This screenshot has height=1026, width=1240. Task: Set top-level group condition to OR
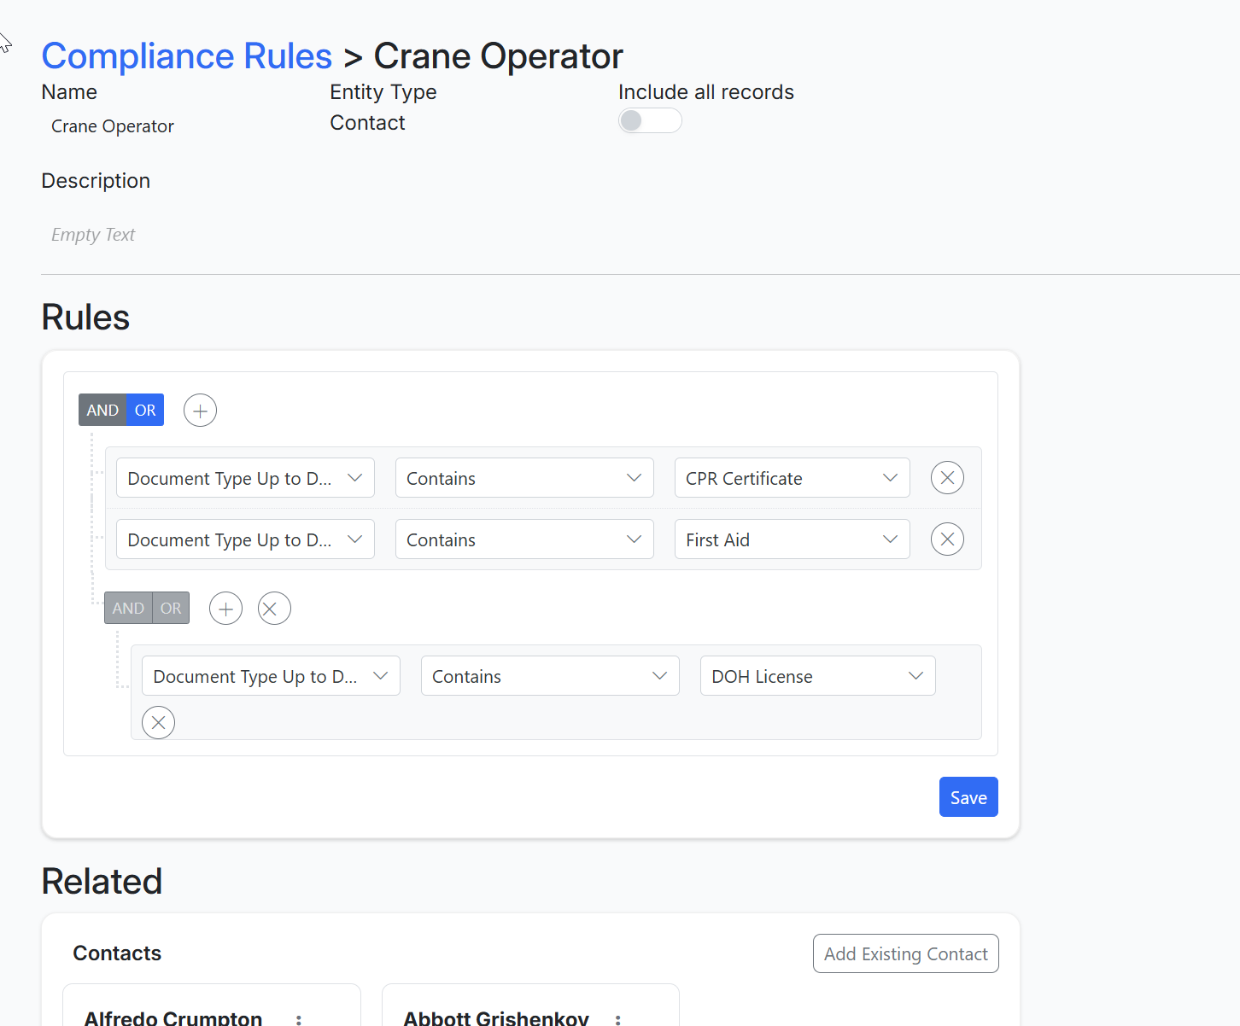click(x=145, y=411)
